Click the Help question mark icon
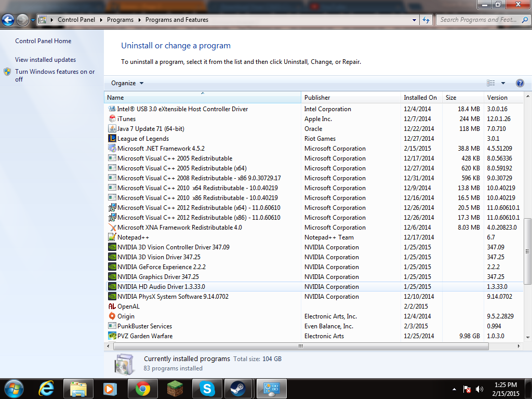Screen dimensions: 532x399 coord(520,83)
